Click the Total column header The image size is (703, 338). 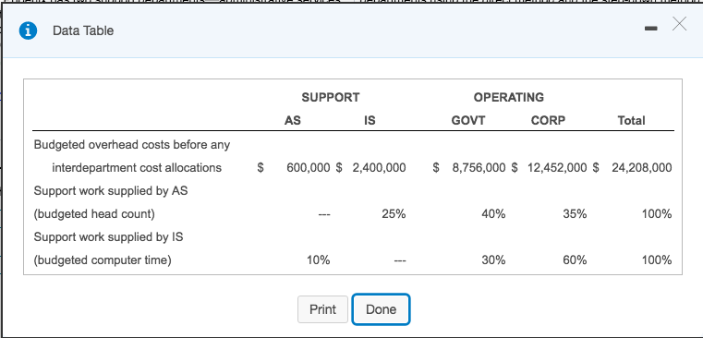coord(631,120)
